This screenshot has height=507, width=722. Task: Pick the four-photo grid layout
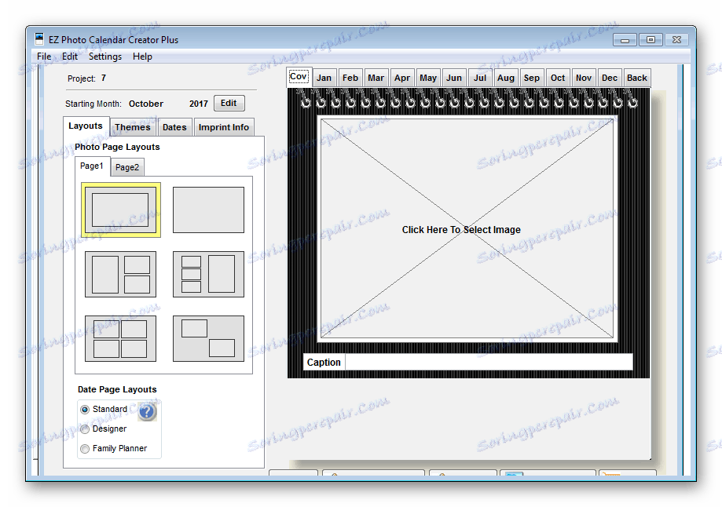[x=121, y=338]
